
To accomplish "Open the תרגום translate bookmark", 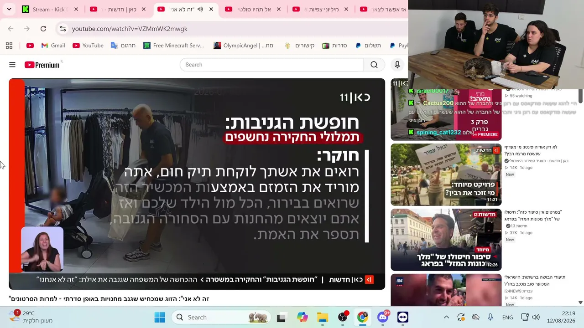I will pos(123,46).
